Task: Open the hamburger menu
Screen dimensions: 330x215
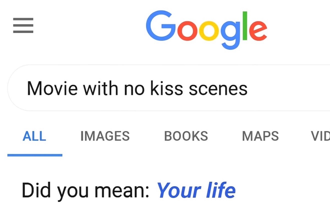Action: (23, 25)
